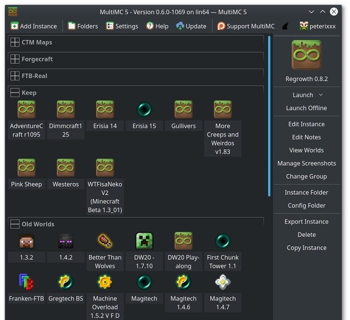Open the Folders toolbar menu
The width and height of the screenshot is (350, 320).
83,26
